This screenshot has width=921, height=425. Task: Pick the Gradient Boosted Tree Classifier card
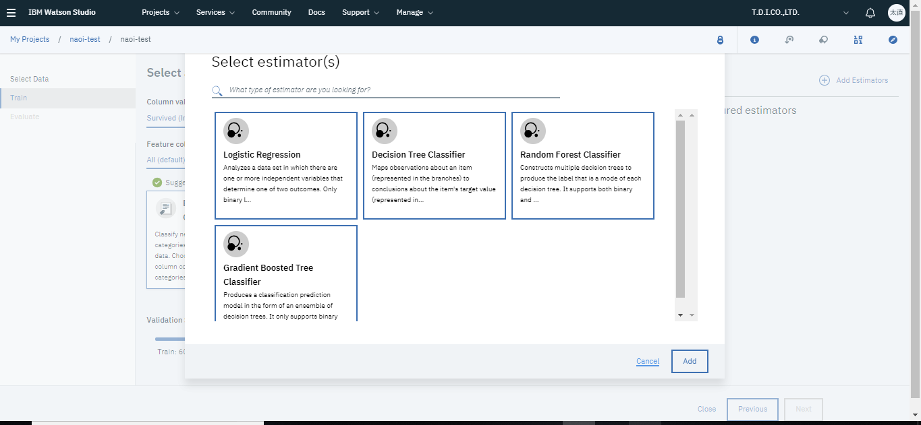click(x=285, y=273)
